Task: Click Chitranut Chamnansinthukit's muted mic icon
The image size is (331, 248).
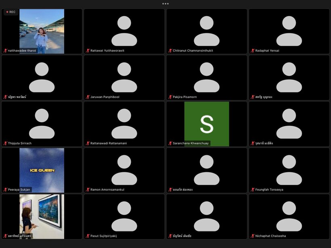Action: (x=170, y=51)
